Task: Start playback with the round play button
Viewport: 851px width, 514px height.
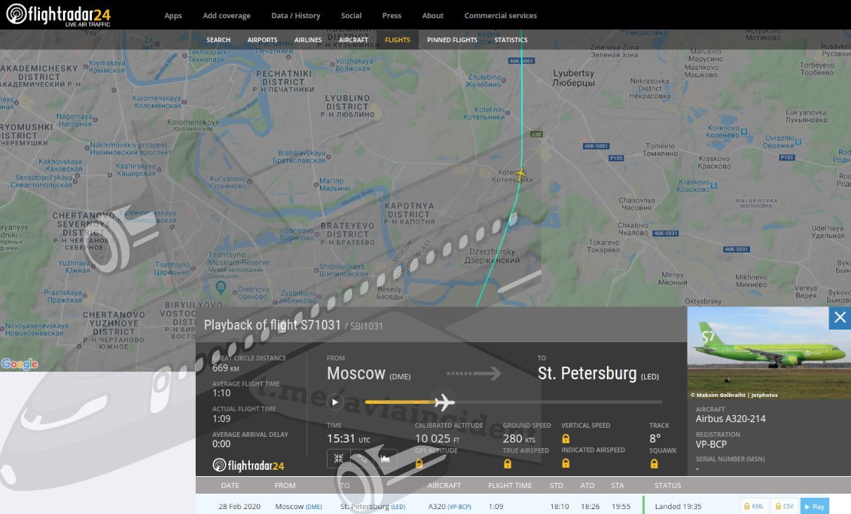Action: pos(335,402)
